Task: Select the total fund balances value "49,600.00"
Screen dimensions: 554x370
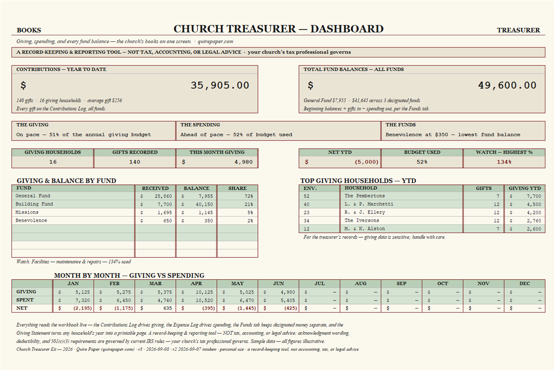Action: coord(507,85)
